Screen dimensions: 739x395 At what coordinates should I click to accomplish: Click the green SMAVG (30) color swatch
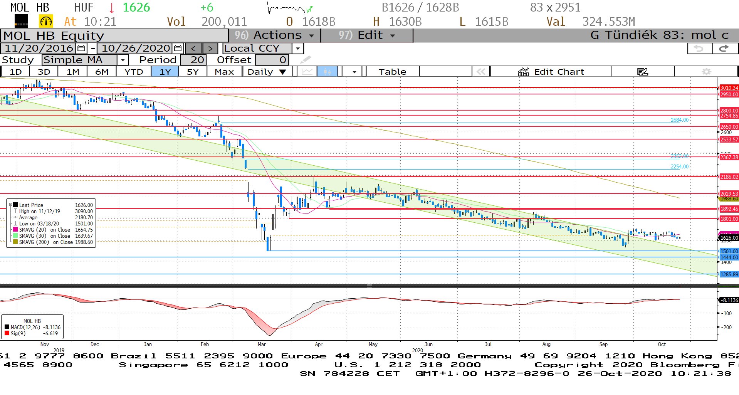[15, 236]
